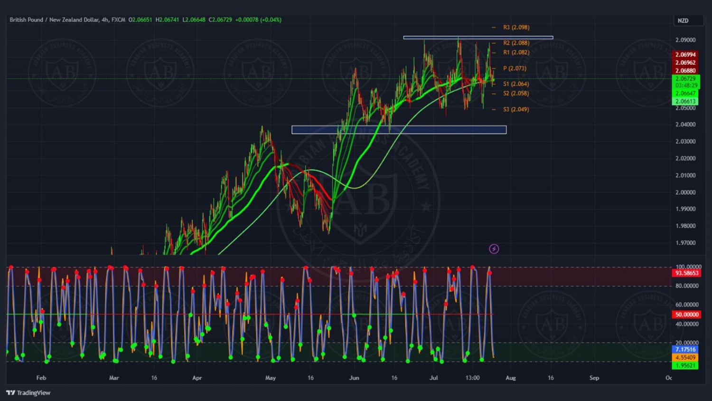Click the 7.17516 blue oscillator value
Viewport: 712px width, 401px height.
[x=685, y=350]
